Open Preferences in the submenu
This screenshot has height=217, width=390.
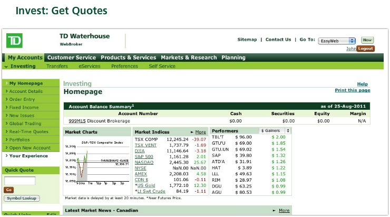[x=124, y=67]
